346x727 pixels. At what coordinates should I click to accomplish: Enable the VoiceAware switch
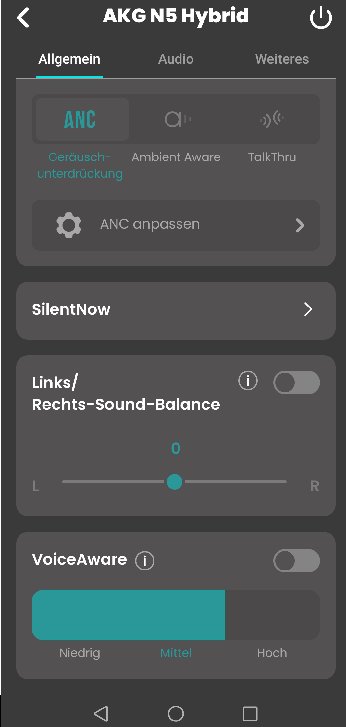(x=296, y=560)
